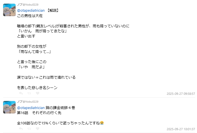Screen dimensions: 197x133
Task: Retweet the 【解説】 tweet
Action: [29, 93]
